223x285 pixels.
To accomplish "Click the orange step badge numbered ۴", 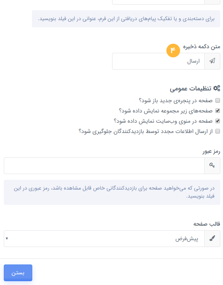I will 173,50.
